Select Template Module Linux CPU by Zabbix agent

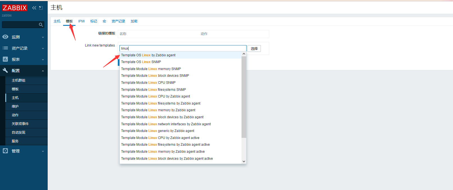click(181, 96)
